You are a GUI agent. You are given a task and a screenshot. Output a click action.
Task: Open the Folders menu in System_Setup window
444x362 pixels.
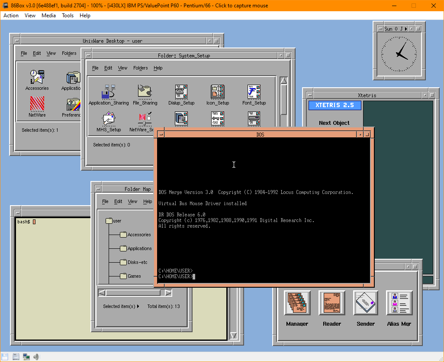tap(140, 68)
